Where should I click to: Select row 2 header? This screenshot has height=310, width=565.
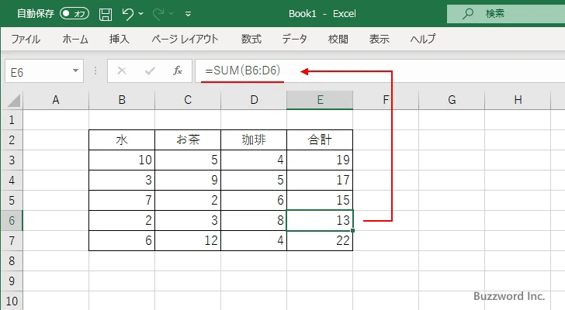tap(12, 140)
